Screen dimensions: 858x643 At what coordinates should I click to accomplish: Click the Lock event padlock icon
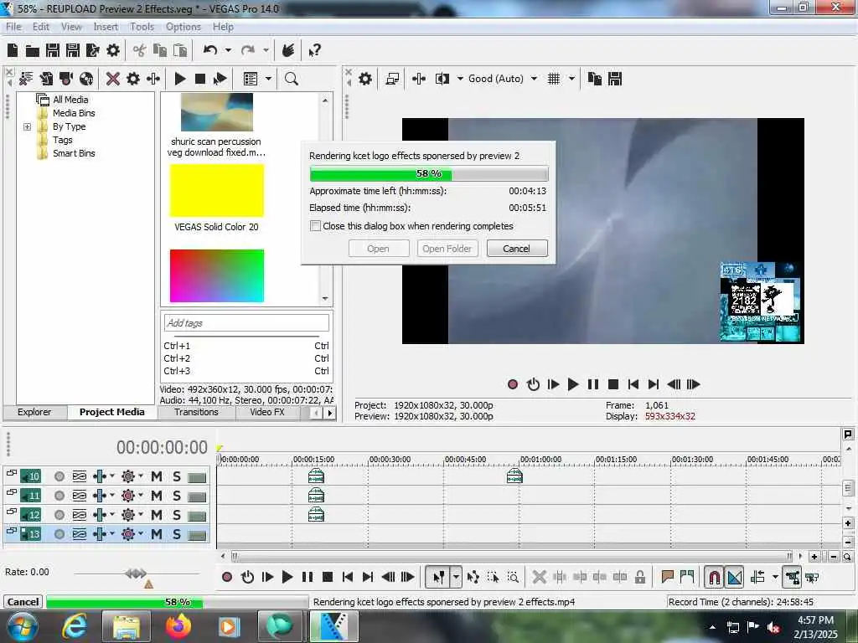coord(639,577)
